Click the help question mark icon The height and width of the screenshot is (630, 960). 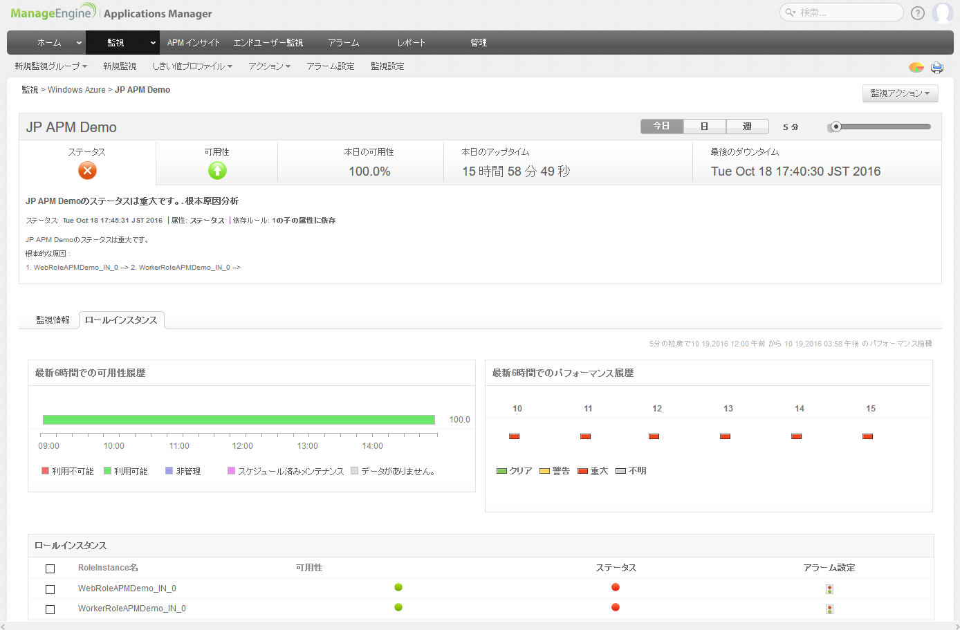[917, 13]
